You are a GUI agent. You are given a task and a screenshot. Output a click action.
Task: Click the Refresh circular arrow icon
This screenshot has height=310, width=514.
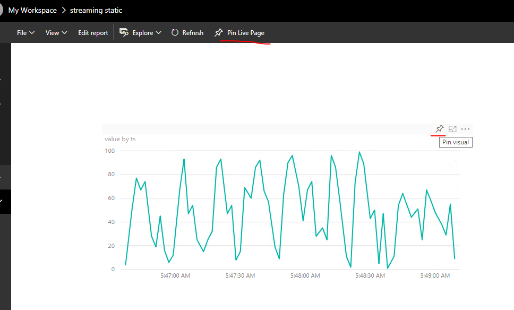[x=175, y=32]
